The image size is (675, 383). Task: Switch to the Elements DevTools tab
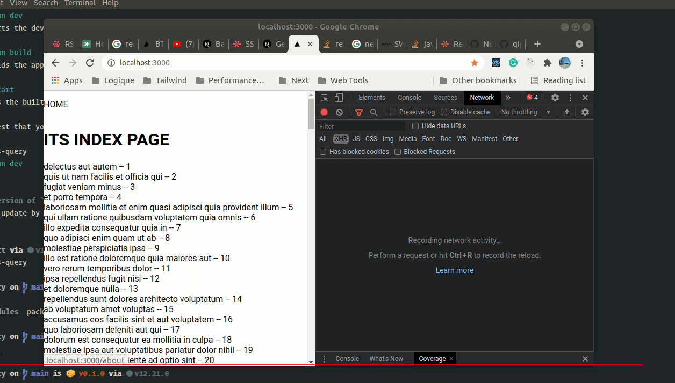point(372,98)
